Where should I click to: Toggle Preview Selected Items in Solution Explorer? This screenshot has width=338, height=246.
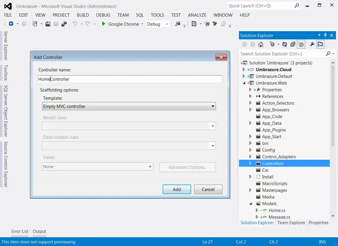point(320,44)
